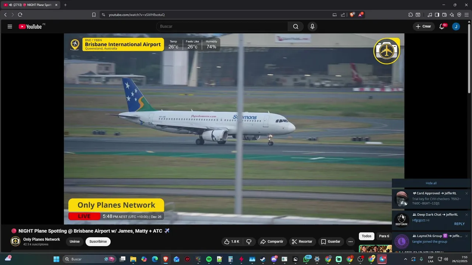Open the Compartir share dialog
This screenshot has width=472, height=265.
[x=272, y=241]
